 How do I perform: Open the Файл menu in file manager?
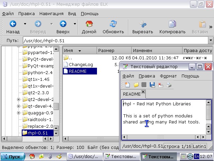(8, 14)
